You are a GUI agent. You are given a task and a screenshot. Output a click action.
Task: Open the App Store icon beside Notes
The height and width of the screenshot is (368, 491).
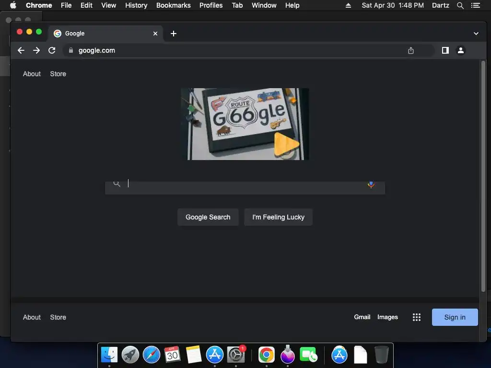click(x=215, y=355)
